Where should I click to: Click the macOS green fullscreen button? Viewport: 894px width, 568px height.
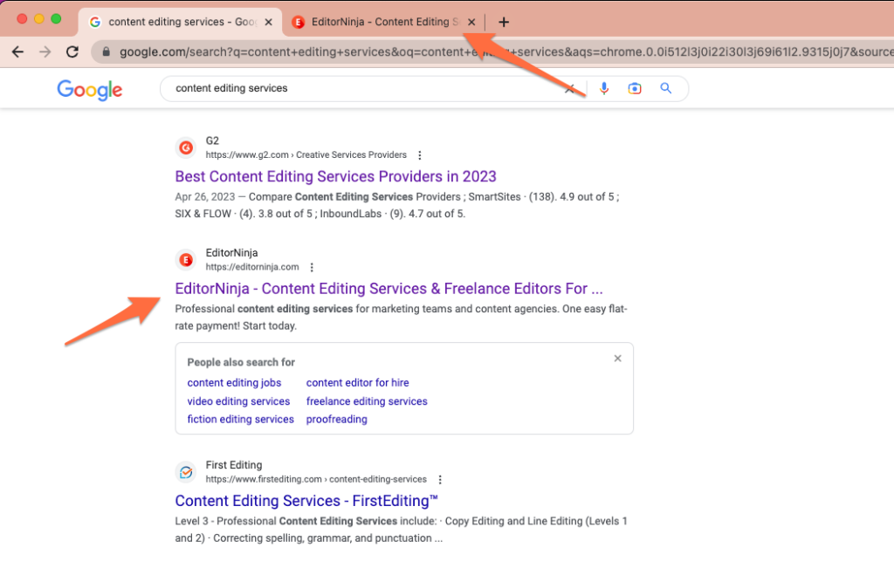[56, 19]
